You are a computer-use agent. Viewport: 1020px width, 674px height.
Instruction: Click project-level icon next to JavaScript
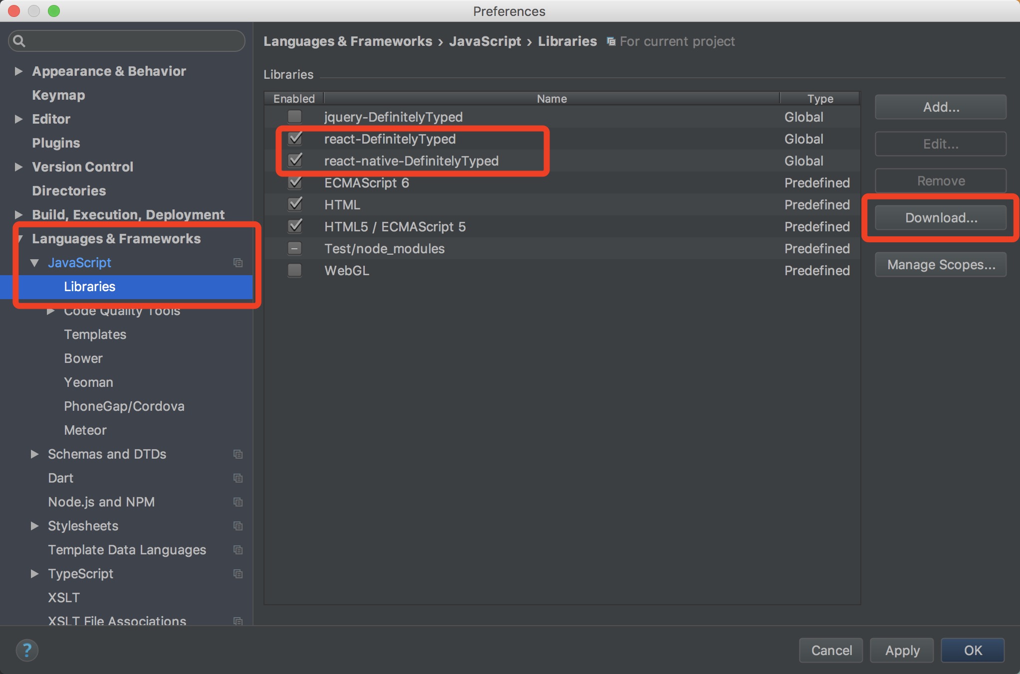click(x=238, y=263)
